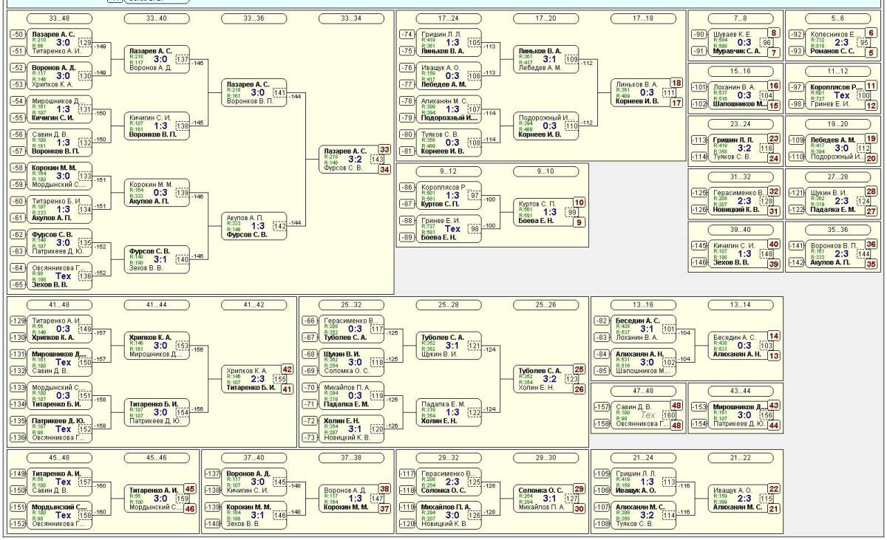Click Савин Д. В. in 47...48 match

point(635,406)
